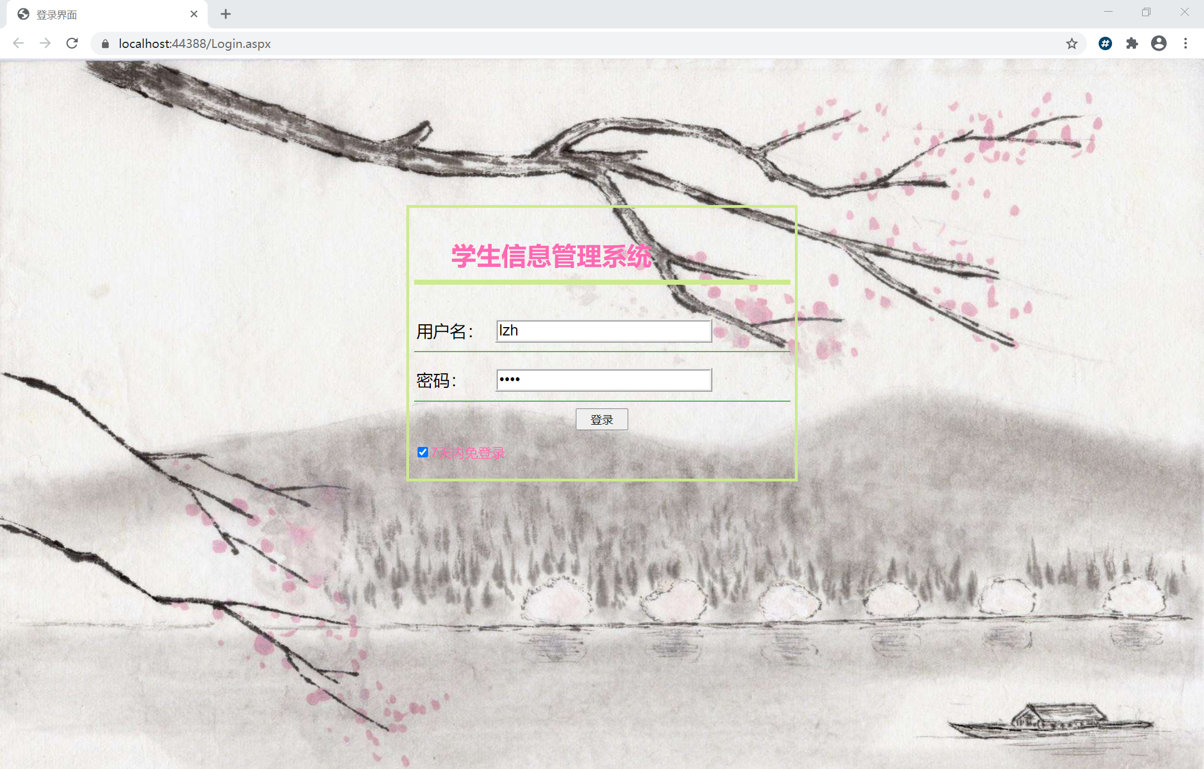
Task: Toggle the free login checkbox off
Action: coord(422,452)
